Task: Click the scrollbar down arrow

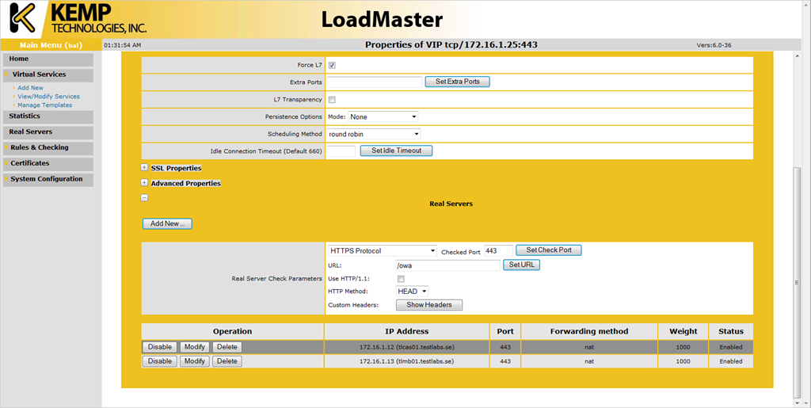Action: [797, 402]
